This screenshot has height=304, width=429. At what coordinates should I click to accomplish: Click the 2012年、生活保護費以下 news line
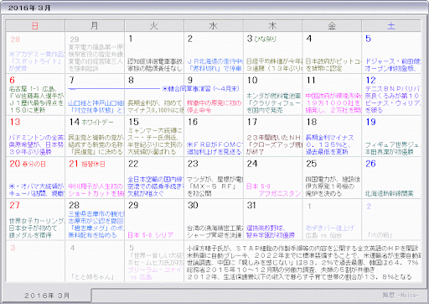(x=299, y=277)
